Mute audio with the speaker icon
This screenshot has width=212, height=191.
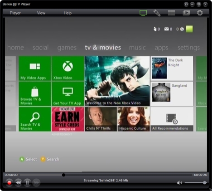click(x=179, y=183)
